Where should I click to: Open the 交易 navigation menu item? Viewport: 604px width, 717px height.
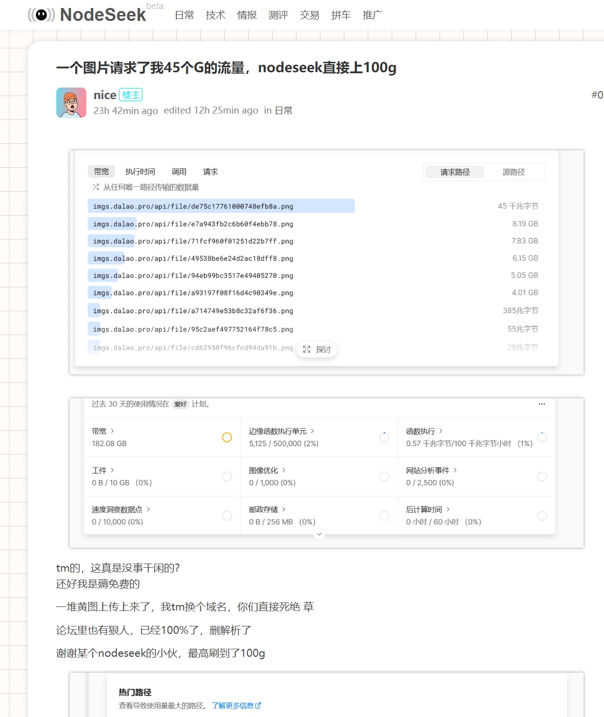tap(309, 15)
